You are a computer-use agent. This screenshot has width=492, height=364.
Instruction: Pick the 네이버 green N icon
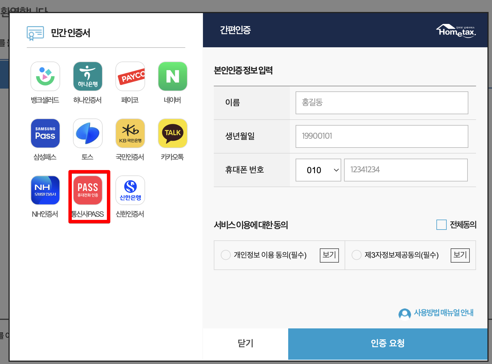[173, 76]
